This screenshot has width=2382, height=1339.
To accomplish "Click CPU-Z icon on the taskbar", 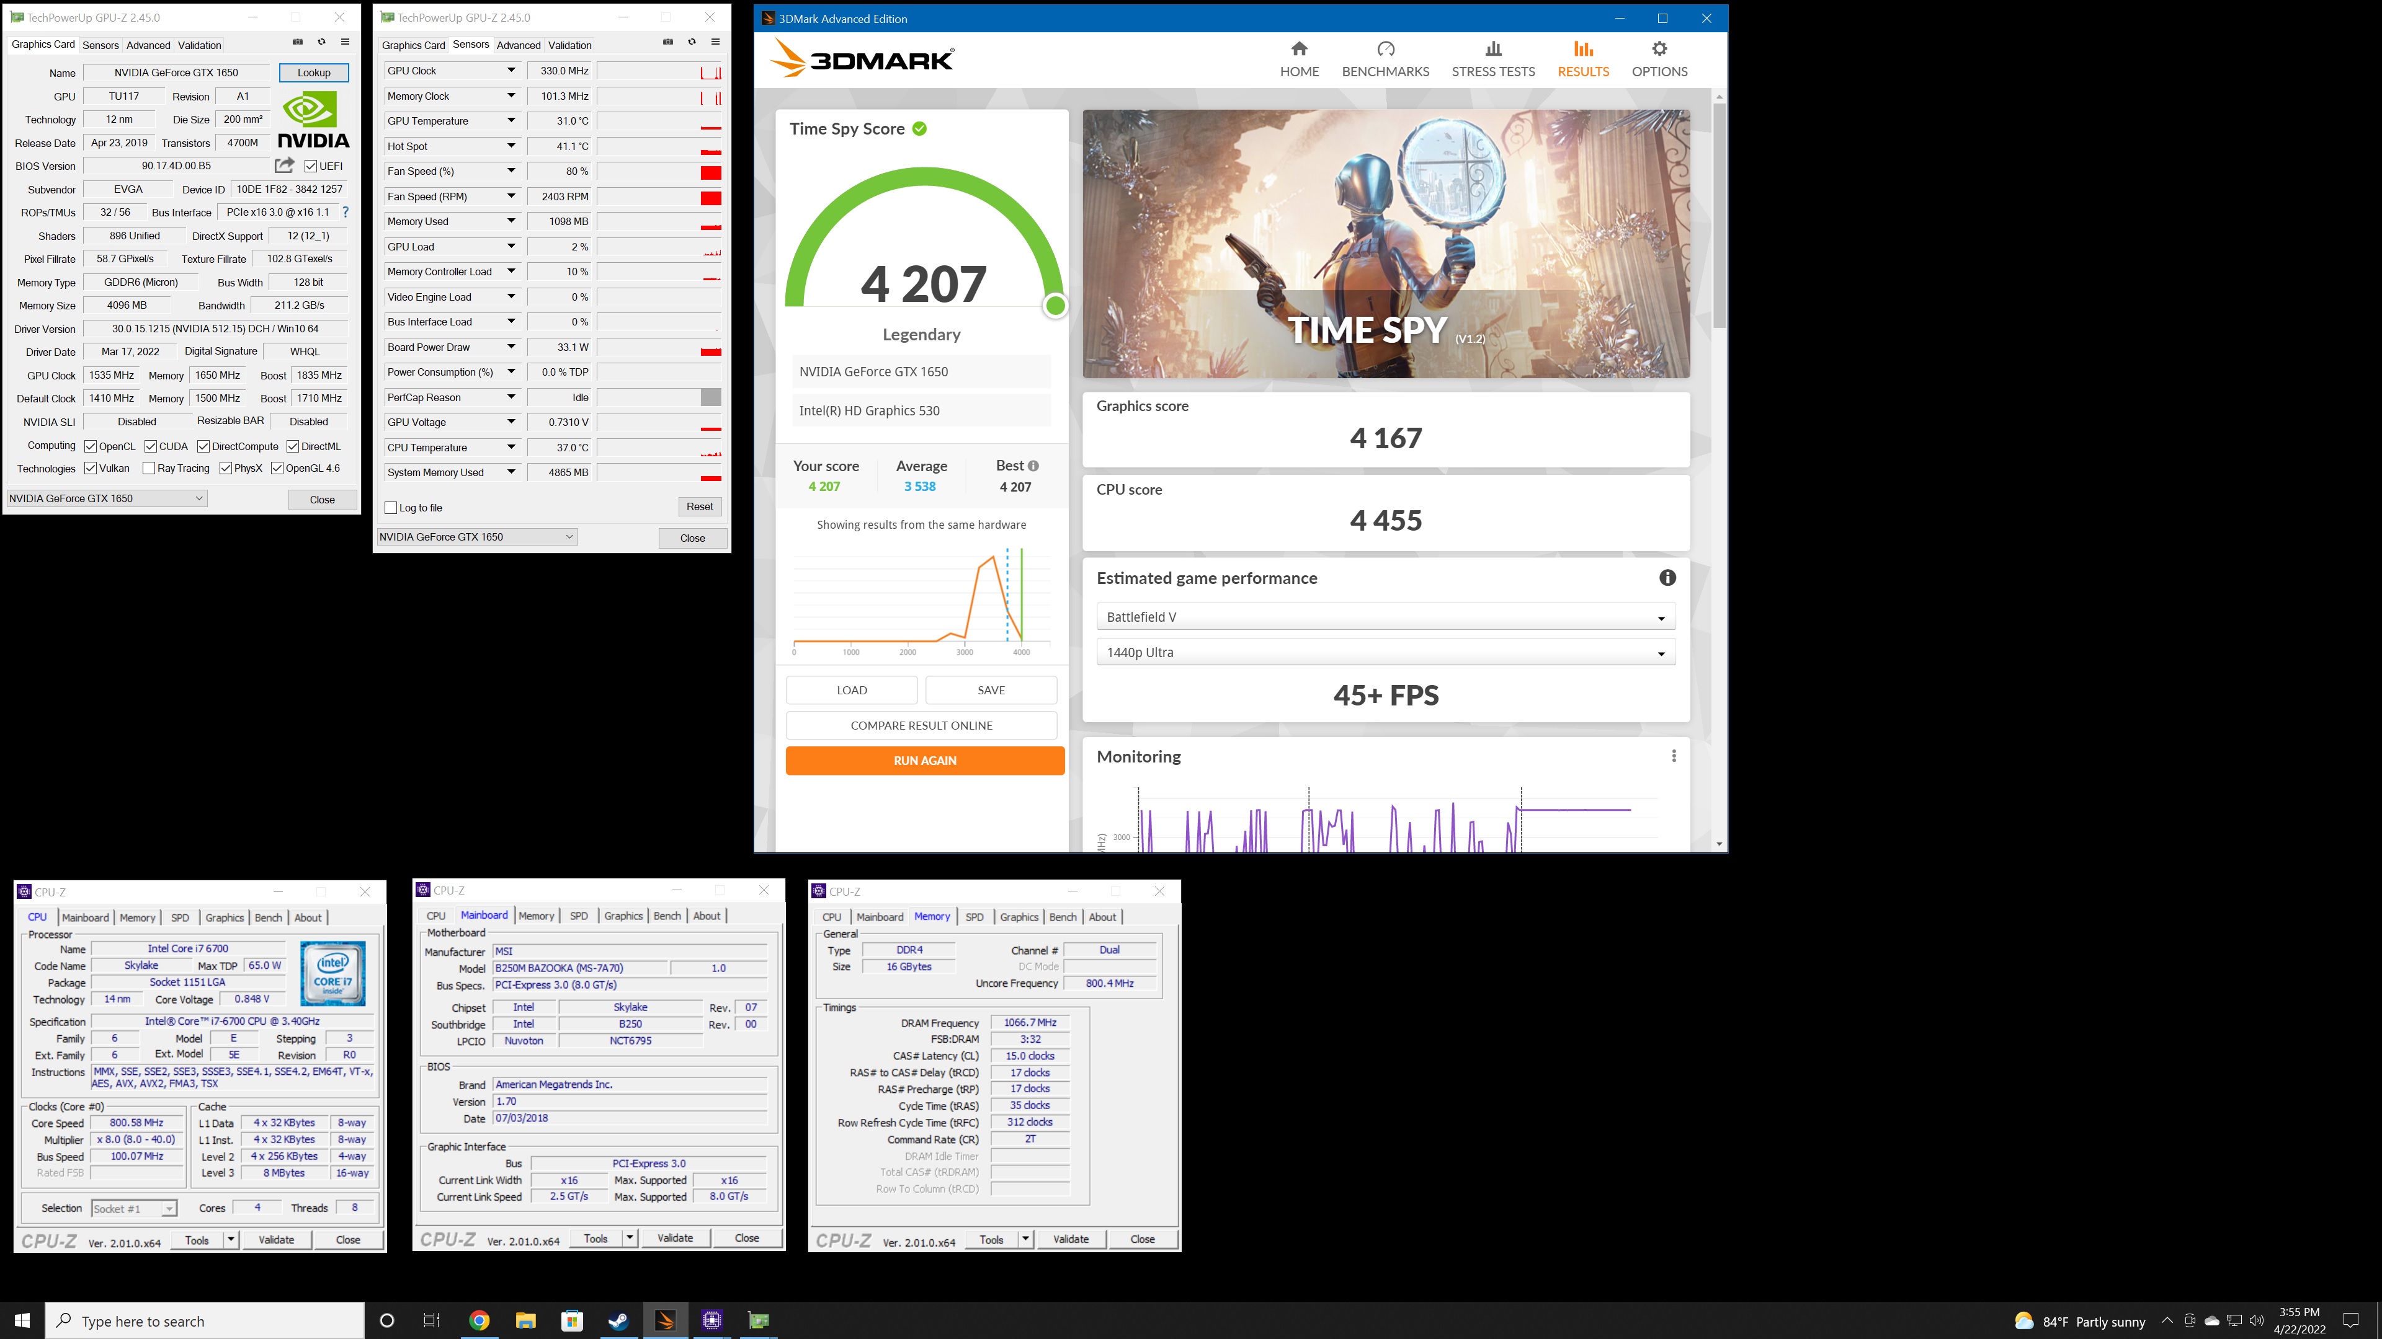I will coord(711,1320).
